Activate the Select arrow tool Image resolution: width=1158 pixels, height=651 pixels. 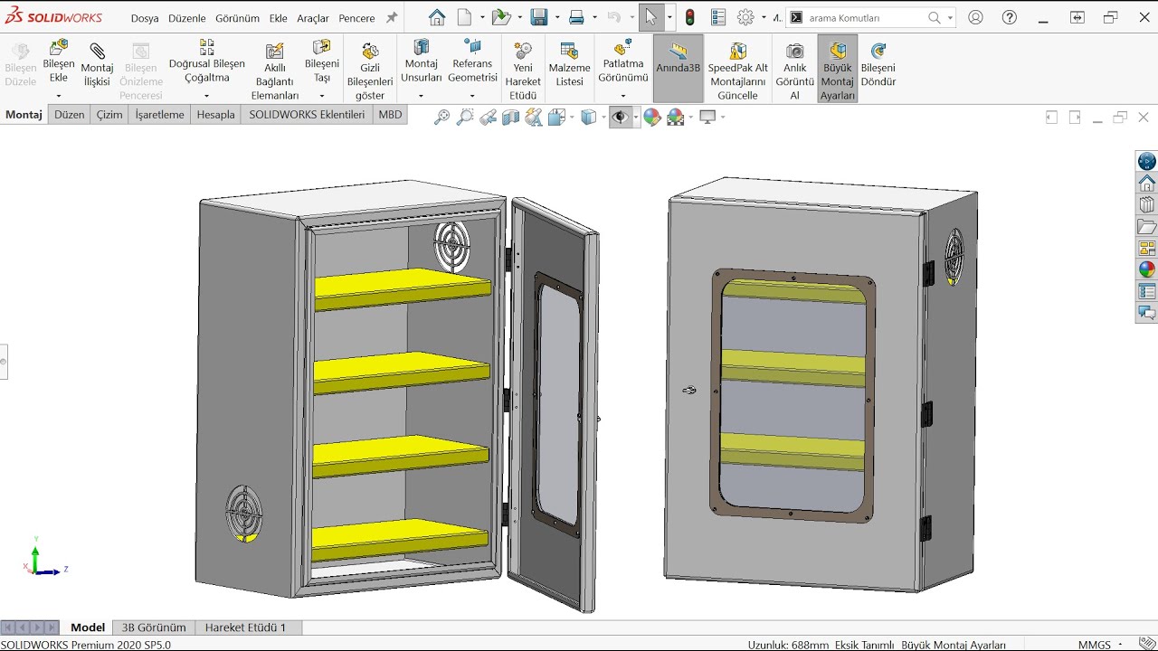coord(650,17)
